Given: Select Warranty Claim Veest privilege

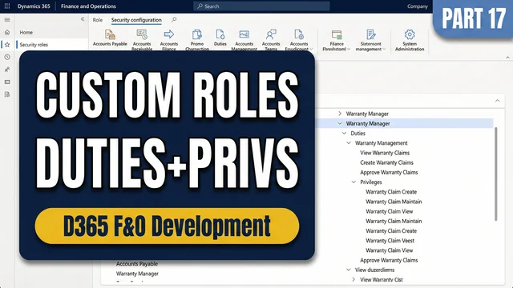Looking at the screenshot, I should [390, 241].
